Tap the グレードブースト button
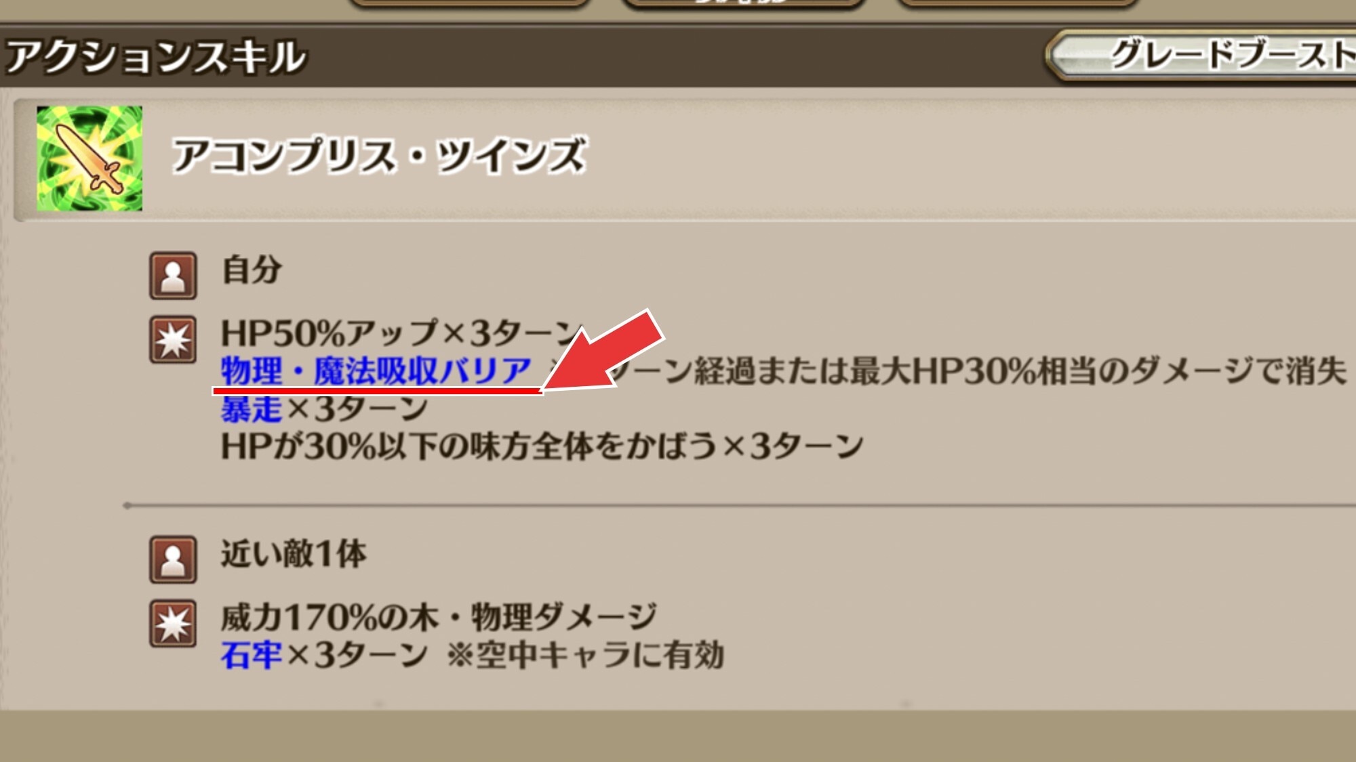Viewport: 1356px width, 762px height. [x=1201, y=55]
